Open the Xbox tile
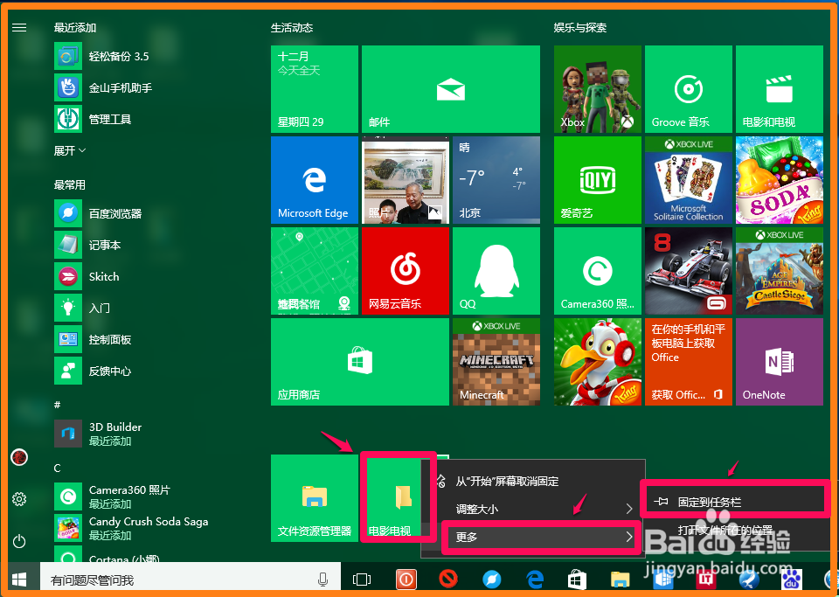 (x=598, y=89)
